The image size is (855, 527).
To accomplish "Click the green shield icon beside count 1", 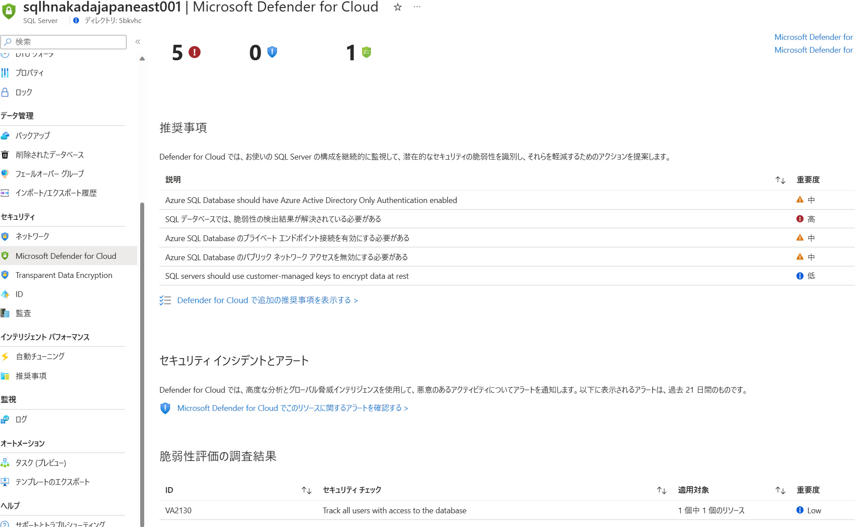I will click(366, 52).
